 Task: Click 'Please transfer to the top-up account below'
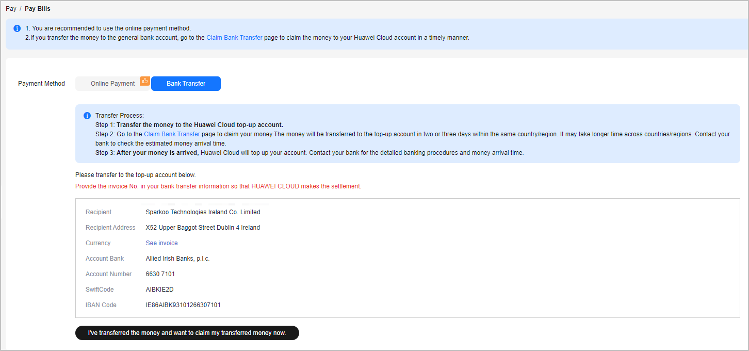click(136, 175)
